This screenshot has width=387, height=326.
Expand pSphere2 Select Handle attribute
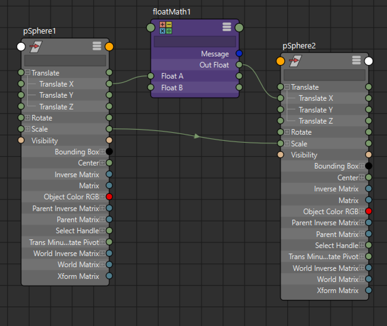click(362, 245)
